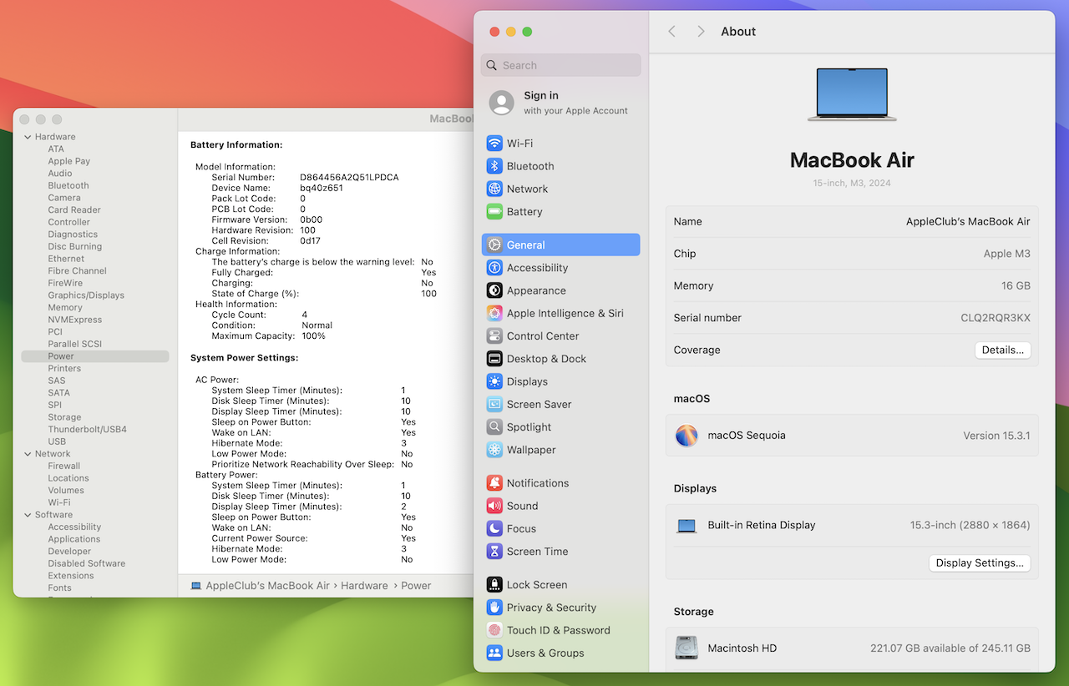
Task: Open the Battery icon in Settings sidebar
Action: (x=494, y=212)
